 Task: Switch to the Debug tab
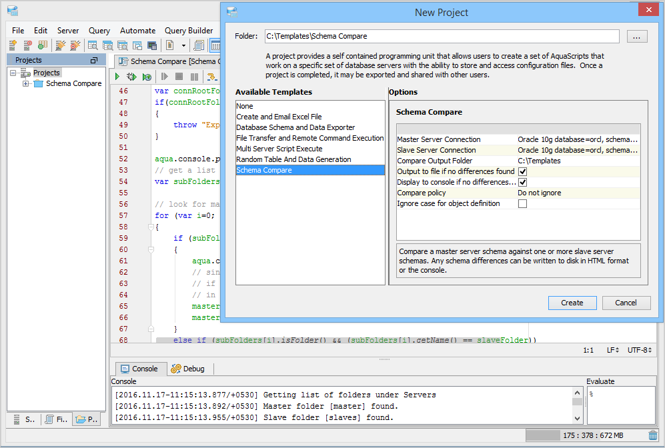point(188,369)
